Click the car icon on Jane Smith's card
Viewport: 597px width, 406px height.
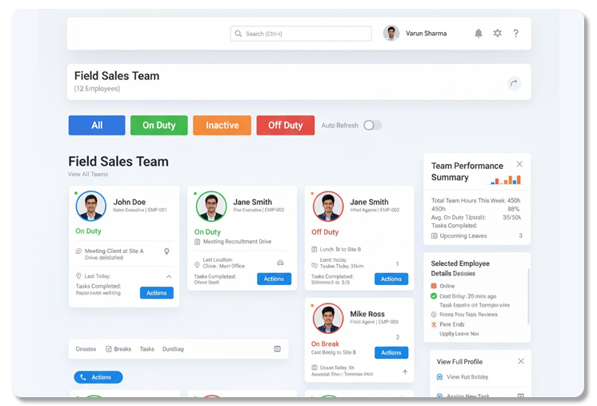(x=280, y=263)
